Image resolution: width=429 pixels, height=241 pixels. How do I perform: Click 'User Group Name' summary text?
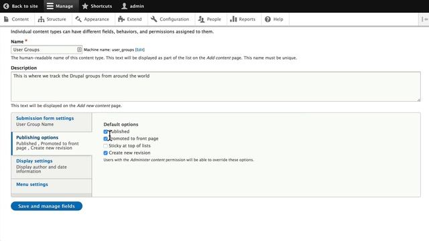point(35,125)
